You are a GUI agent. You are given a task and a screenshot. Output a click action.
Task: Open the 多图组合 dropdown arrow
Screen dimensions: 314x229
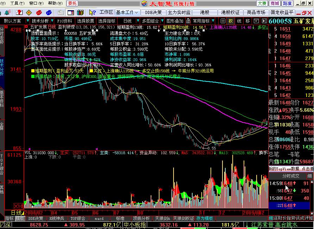[162, 21]
